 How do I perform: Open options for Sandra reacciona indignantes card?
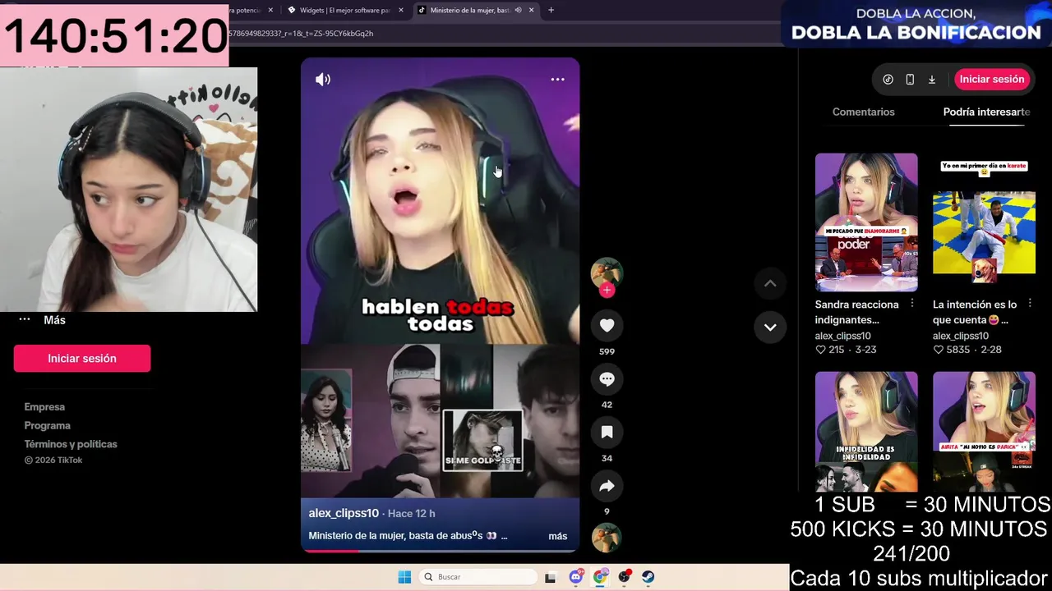[911, 304]
